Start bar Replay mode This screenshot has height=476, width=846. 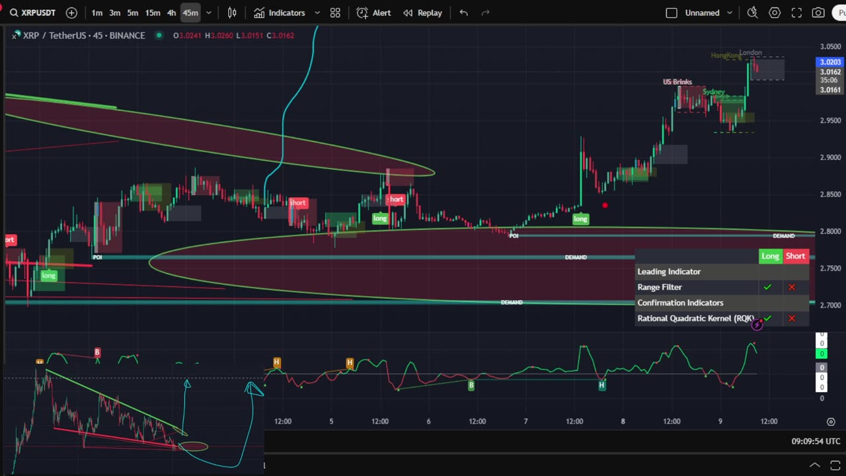[422, 13]
